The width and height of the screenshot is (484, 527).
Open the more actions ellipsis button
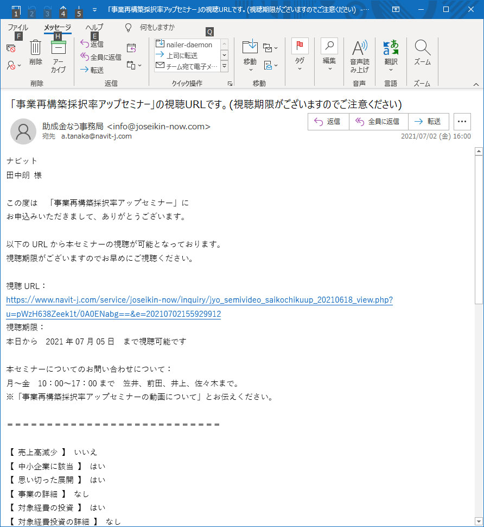[x=462, y=122]
